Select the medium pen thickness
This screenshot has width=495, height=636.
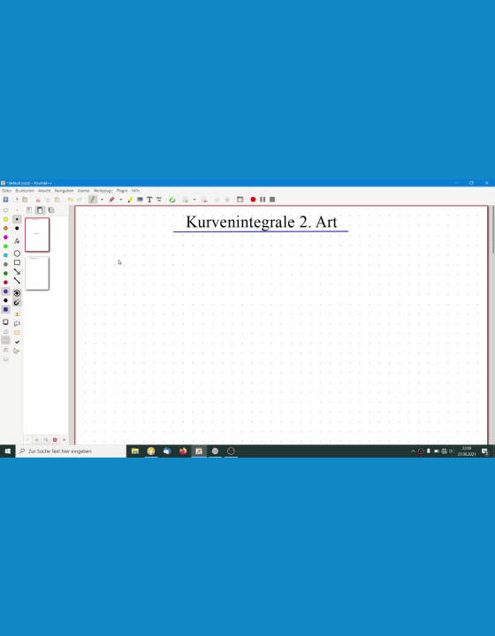click(17, 219)
